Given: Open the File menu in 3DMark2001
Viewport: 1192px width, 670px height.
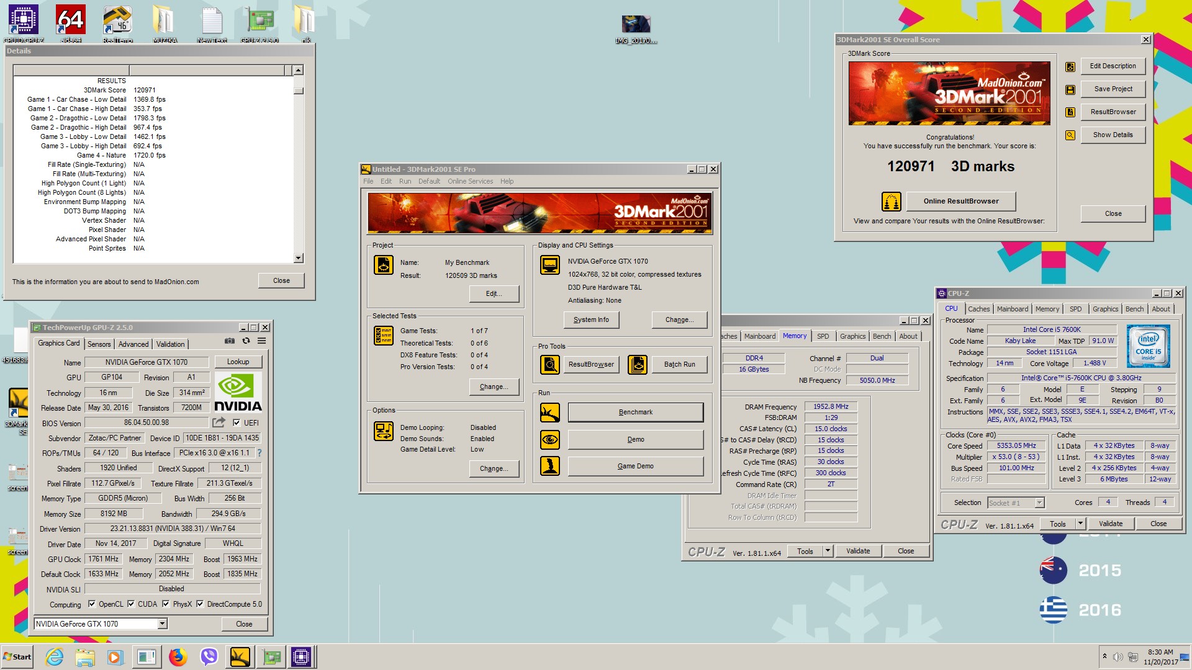Looking at the screenshot, I should (368, 181).
